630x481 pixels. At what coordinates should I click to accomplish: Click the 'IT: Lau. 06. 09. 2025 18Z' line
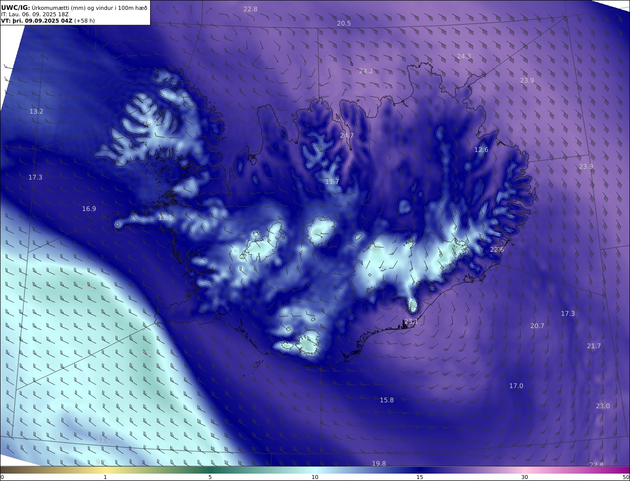34,14
